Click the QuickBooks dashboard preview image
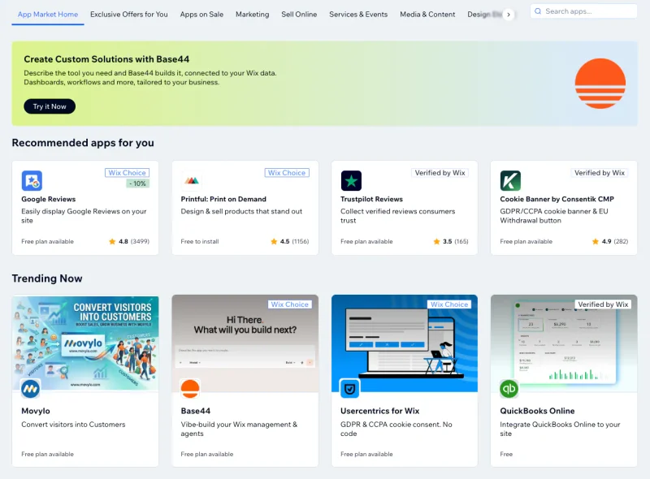This screenshot has height=479, width=650. point(564,343)
